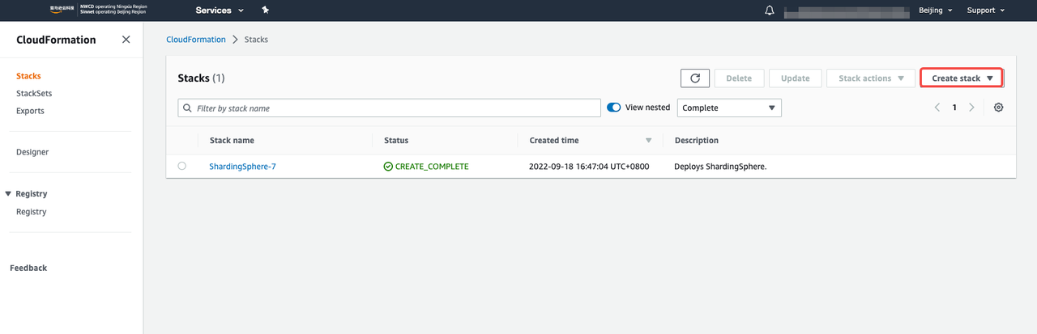Screen dimensions: 1037x334
Task: Toggle the View nested switch
Action: click(614, 108)
